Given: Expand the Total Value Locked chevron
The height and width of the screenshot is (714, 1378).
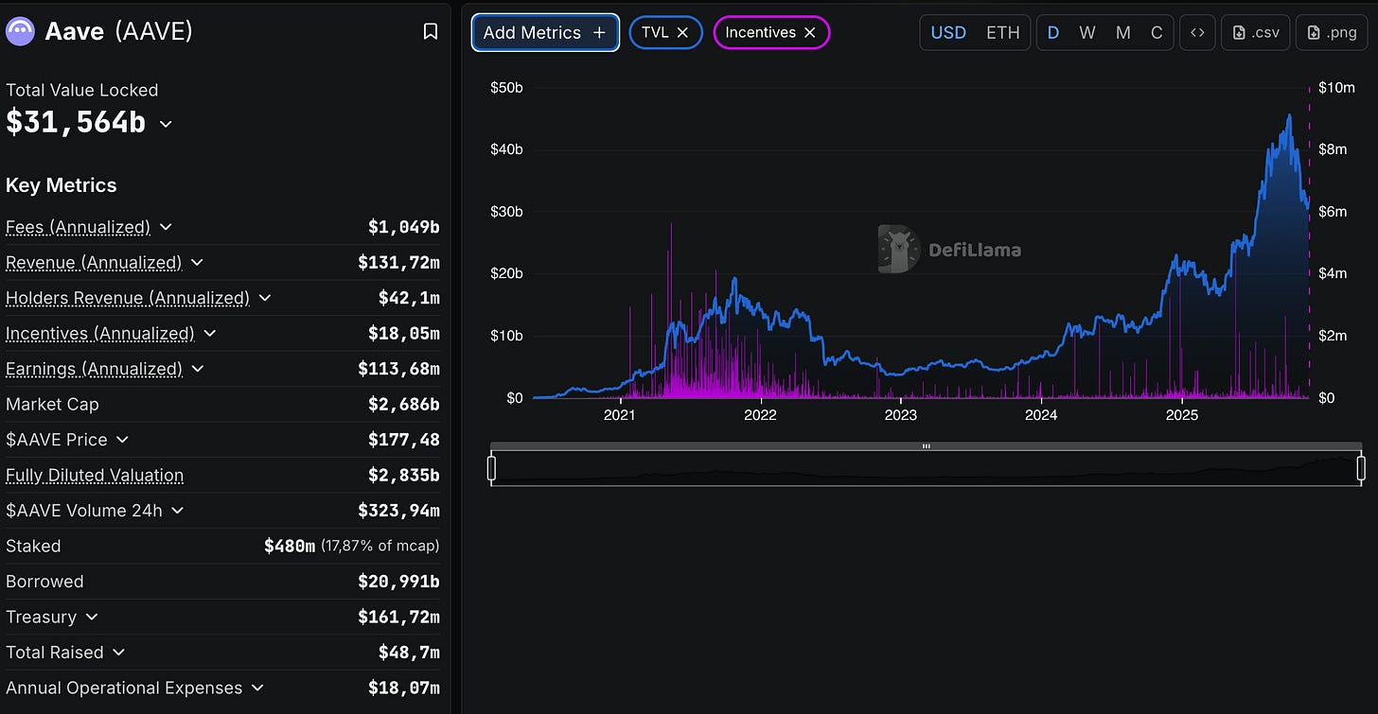Looking at the screenshot, I should [x=166, y=124].
